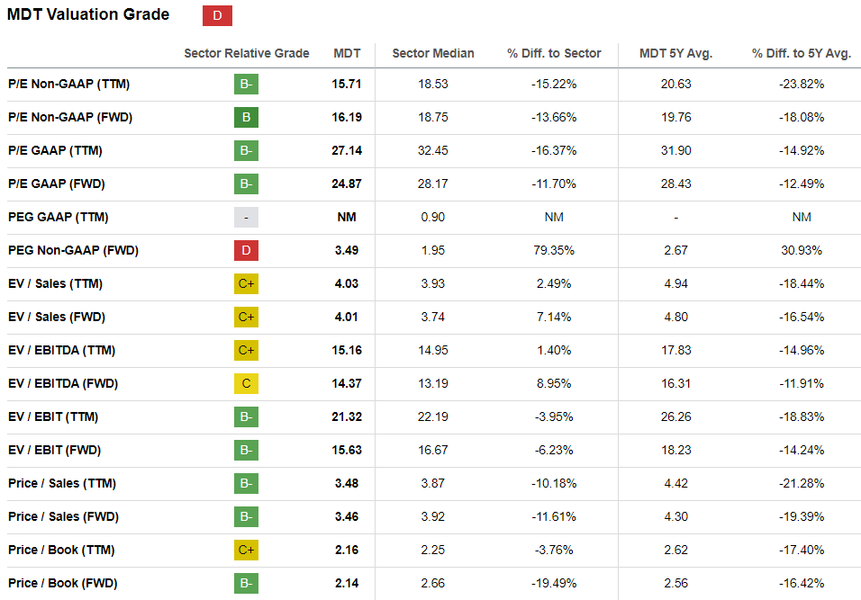This screenshot has height=600, width=861.
Task: Click the red D badge beside MDT Valuation Grade title
Action: (x=217, y=14)
